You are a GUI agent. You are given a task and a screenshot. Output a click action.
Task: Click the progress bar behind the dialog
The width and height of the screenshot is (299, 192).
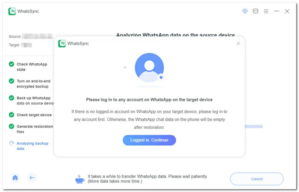coord(254,127)
